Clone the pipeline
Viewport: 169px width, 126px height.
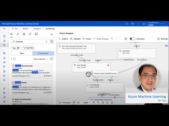tap(87, 39)
